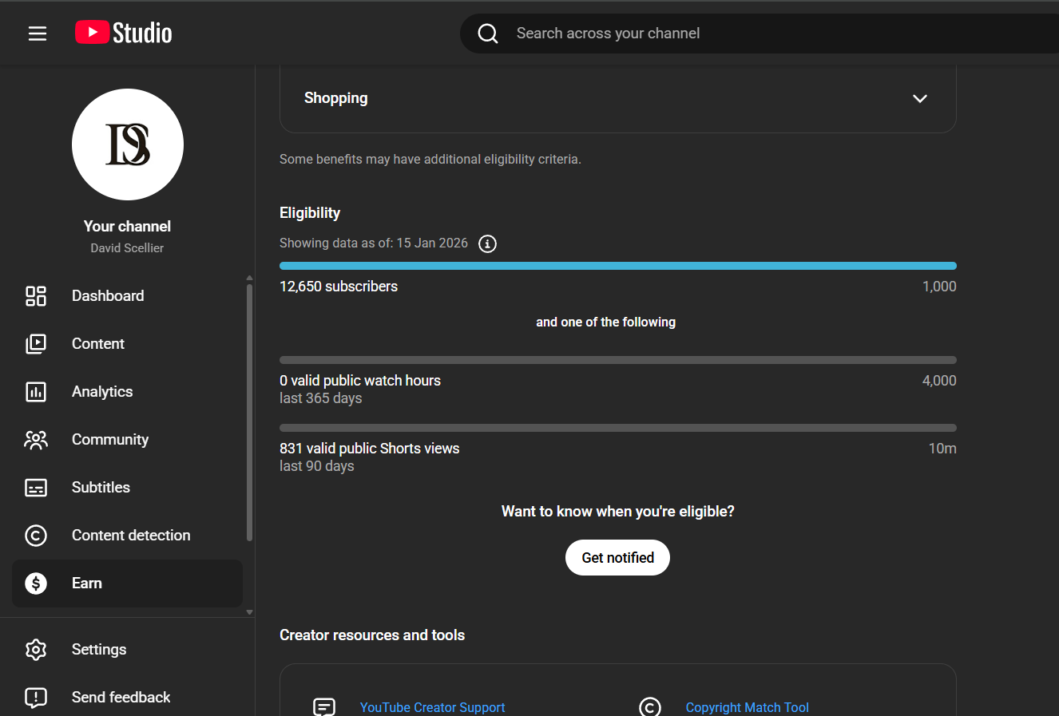
Task: Open info tooltip beside data date
Action: tap(487, 243)
